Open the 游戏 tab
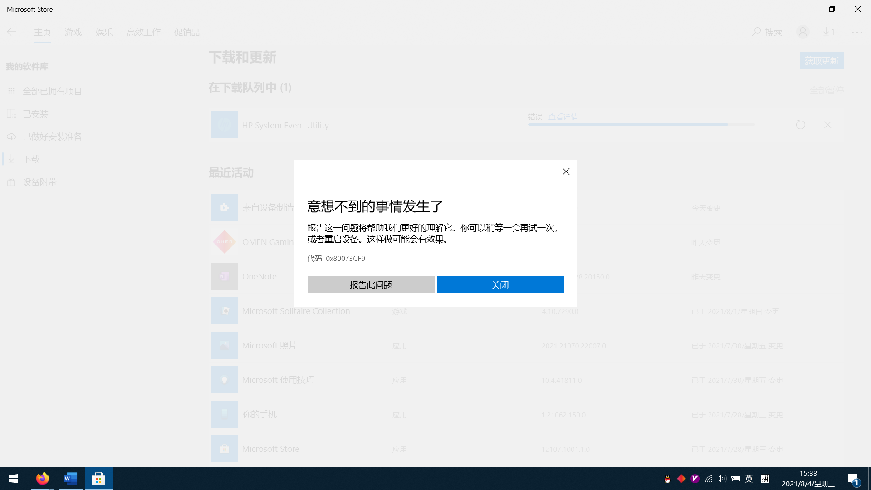 tap(73, 32)
